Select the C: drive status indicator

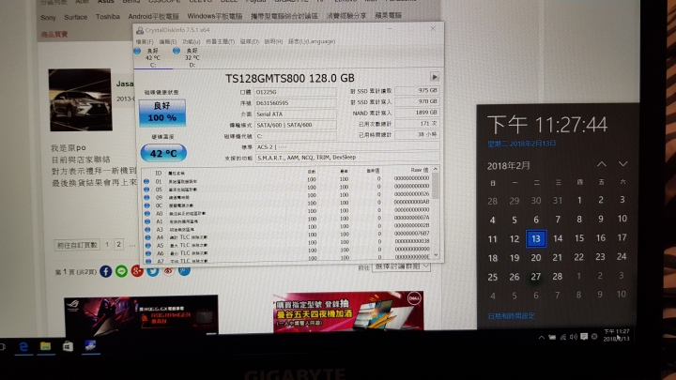tap(137, 51)
